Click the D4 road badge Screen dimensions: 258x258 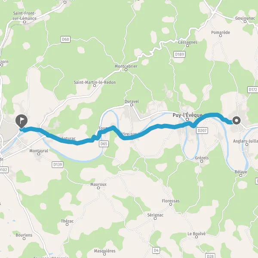156,250
